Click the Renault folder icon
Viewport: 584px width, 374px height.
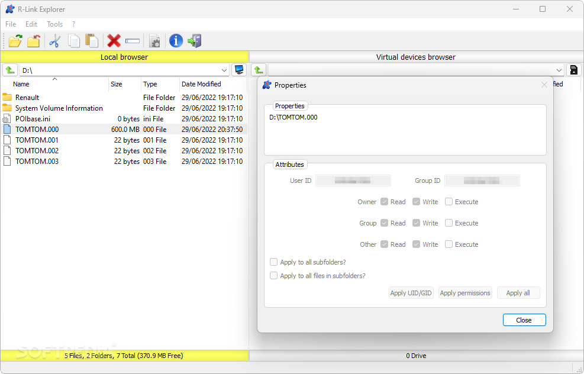[x=7, y=97]
